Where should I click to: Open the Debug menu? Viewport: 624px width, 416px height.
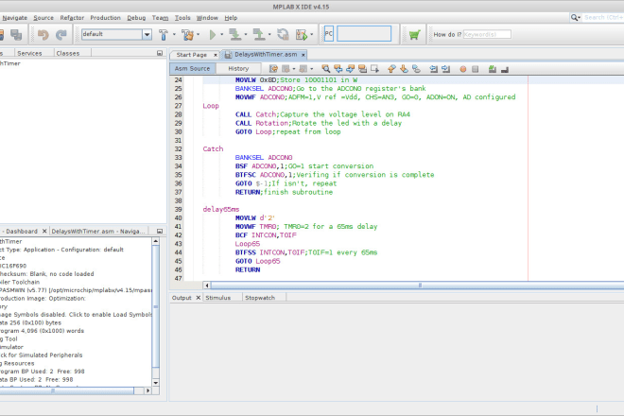(x=136, y=18)
